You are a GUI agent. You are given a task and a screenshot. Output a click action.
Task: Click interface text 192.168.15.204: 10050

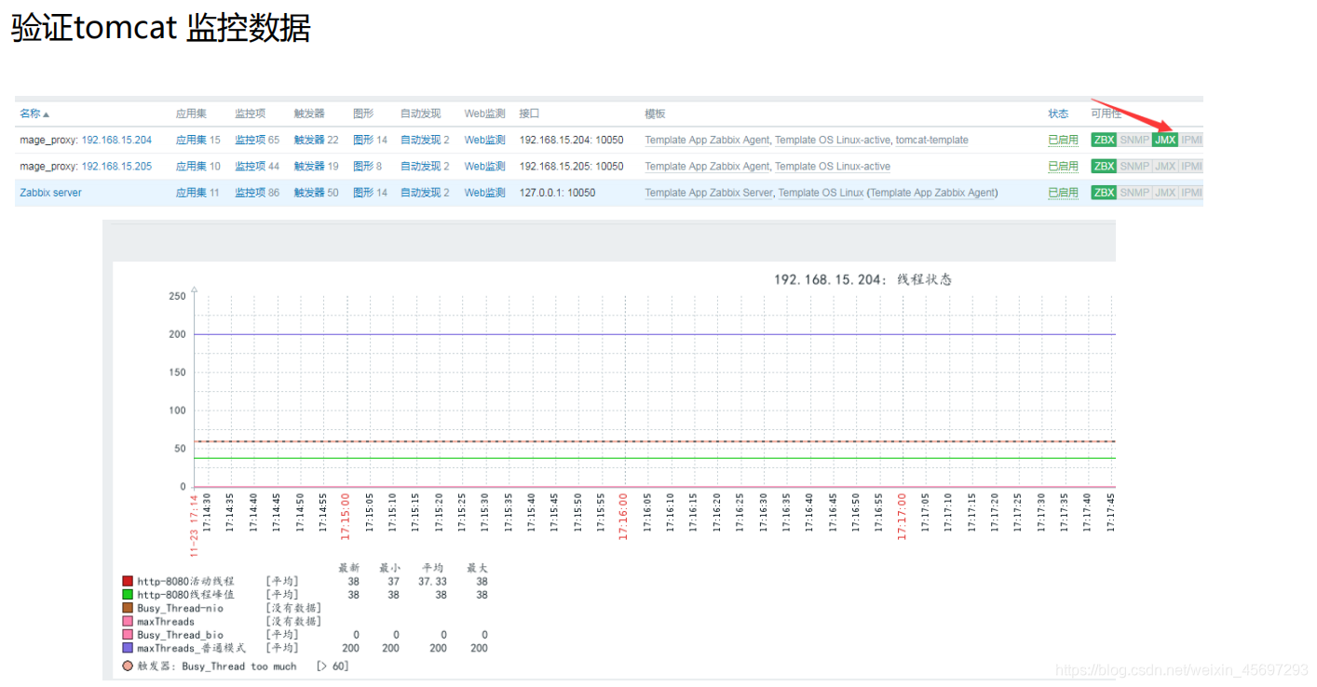pos(571,140)
